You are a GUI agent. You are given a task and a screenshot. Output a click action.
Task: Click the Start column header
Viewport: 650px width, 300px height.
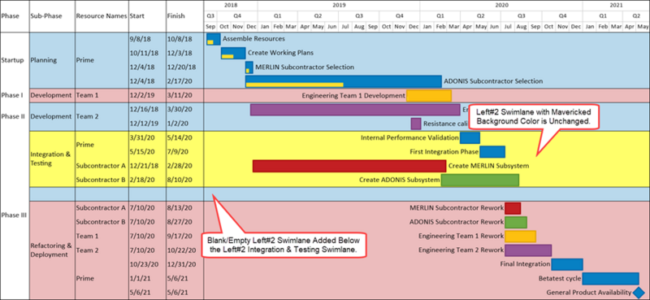coord(136,16)
